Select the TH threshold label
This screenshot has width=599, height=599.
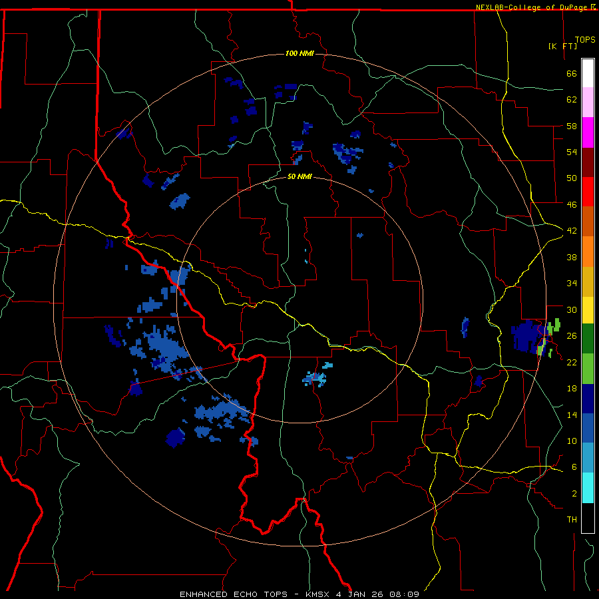(x=572, y=519)
